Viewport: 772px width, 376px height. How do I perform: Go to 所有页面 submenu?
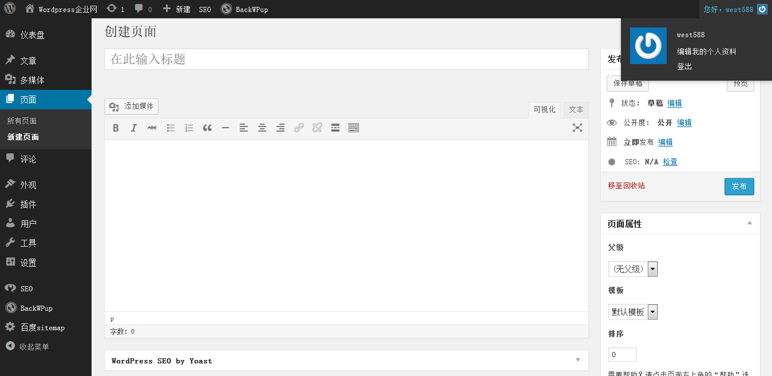(x=22, y=121)
